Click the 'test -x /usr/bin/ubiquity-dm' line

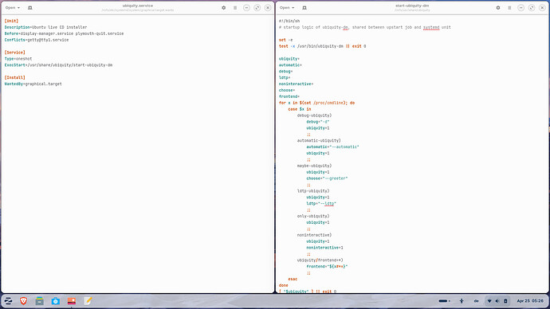[322, 46]
